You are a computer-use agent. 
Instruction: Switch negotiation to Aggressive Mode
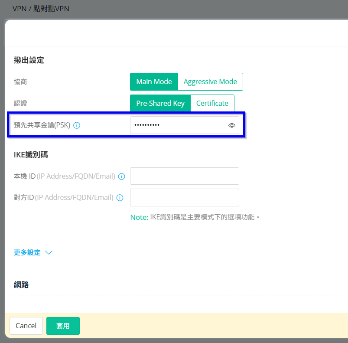point(210,82)
